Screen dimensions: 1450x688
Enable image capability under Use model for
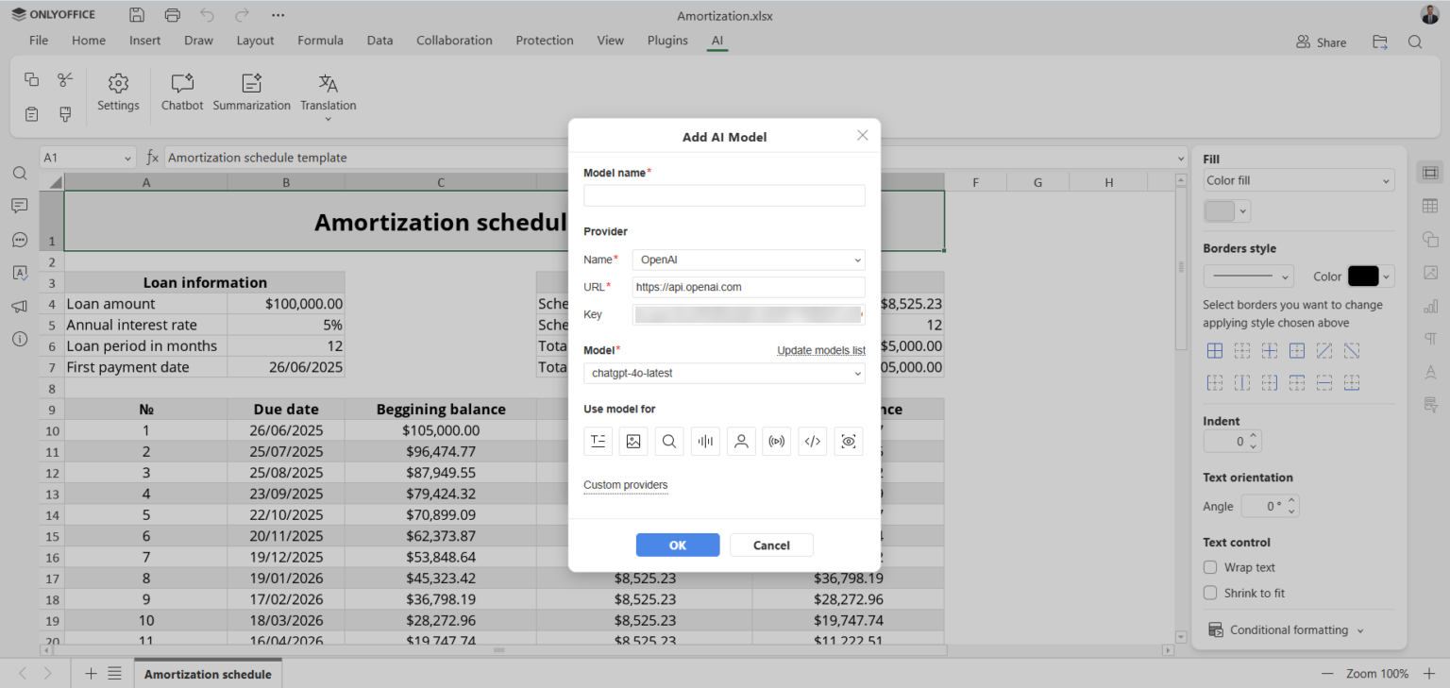633,441
